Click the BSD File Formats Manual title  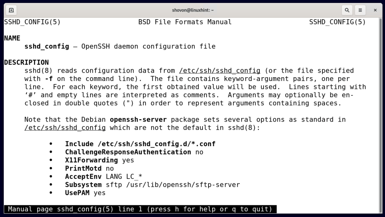[184, 22]
